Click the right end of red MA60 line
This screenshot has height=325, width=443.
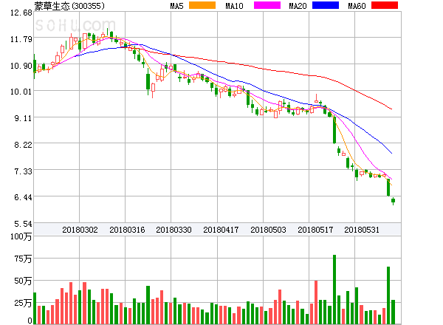391,109
